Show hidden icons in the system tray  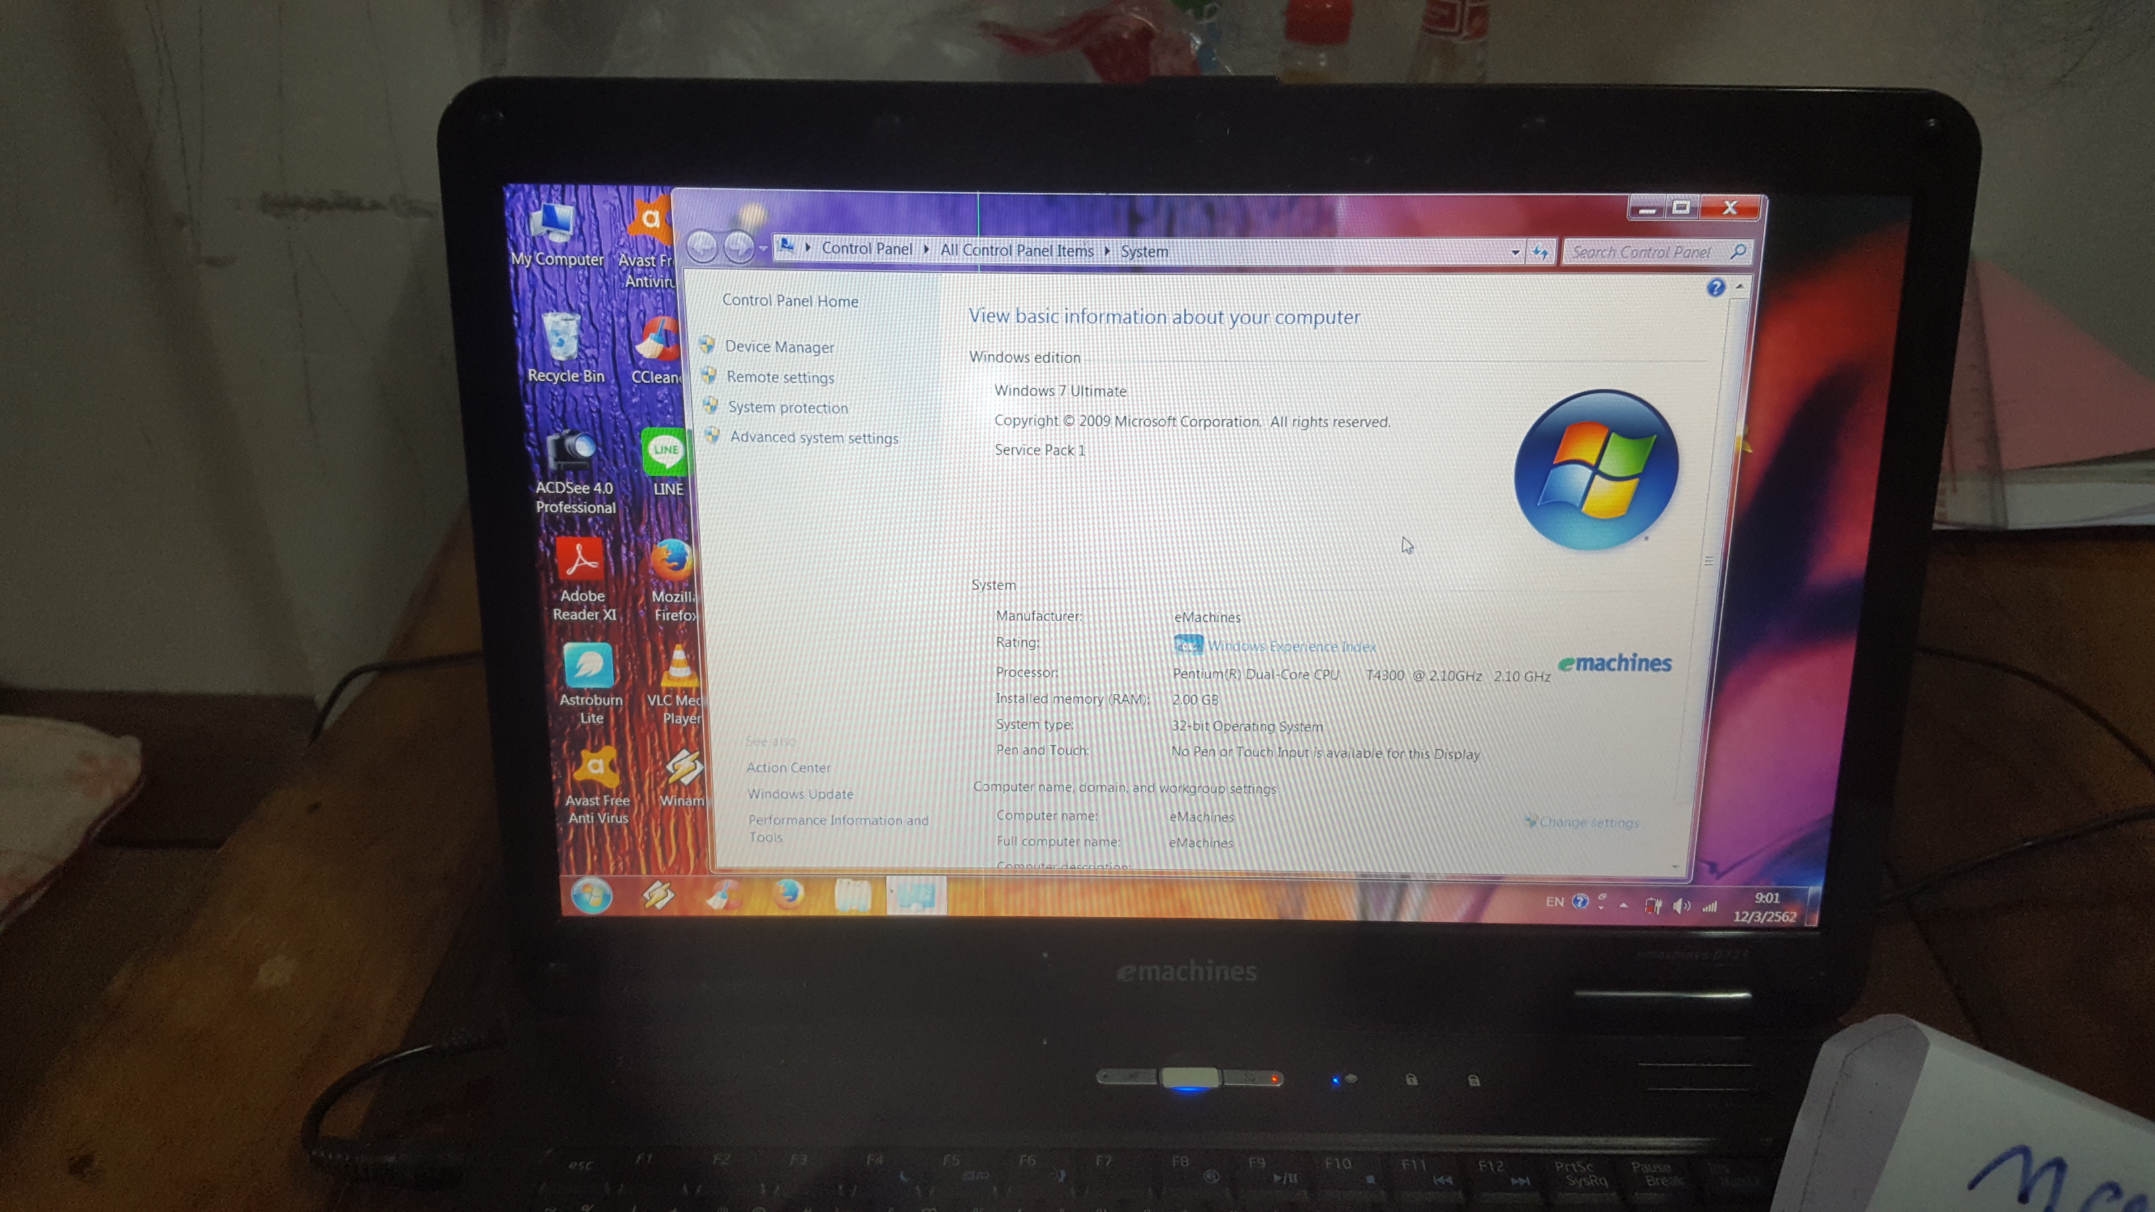click(1624, 905)
